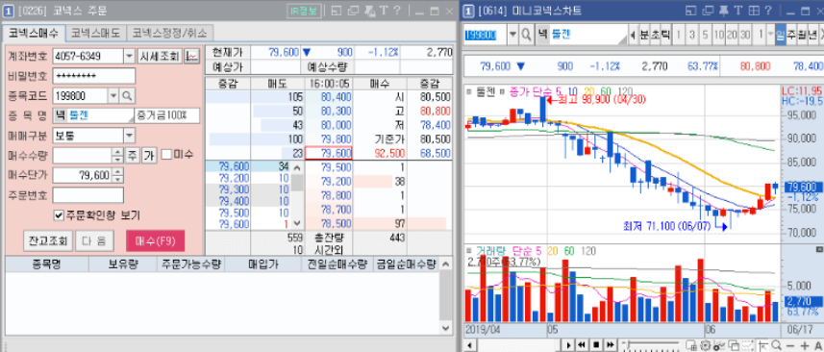Open 종목코드 dropdown in order window
The image size is (824, 352).
[x=113, y=95]
